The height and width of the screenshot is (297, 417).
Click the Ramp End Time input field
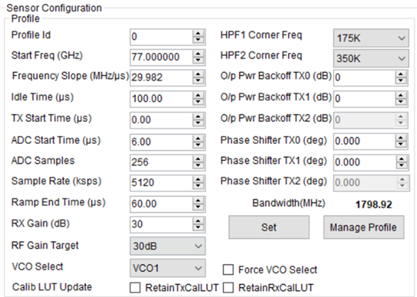[x=160, y=204]
